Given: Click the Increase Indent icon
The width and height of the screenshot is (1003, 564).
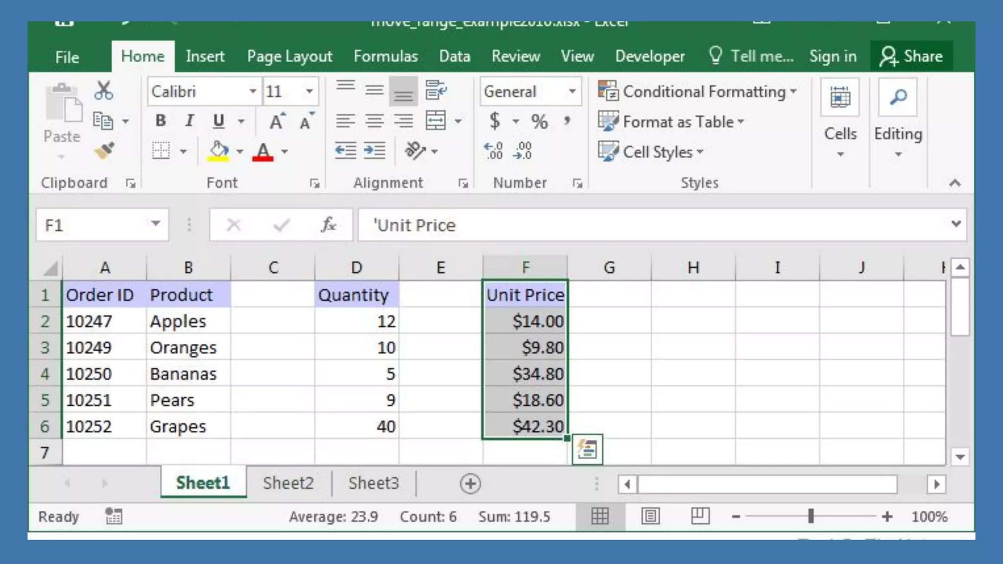Looking at the screenshot, I should pyautogui.click(x=375, y=151).
